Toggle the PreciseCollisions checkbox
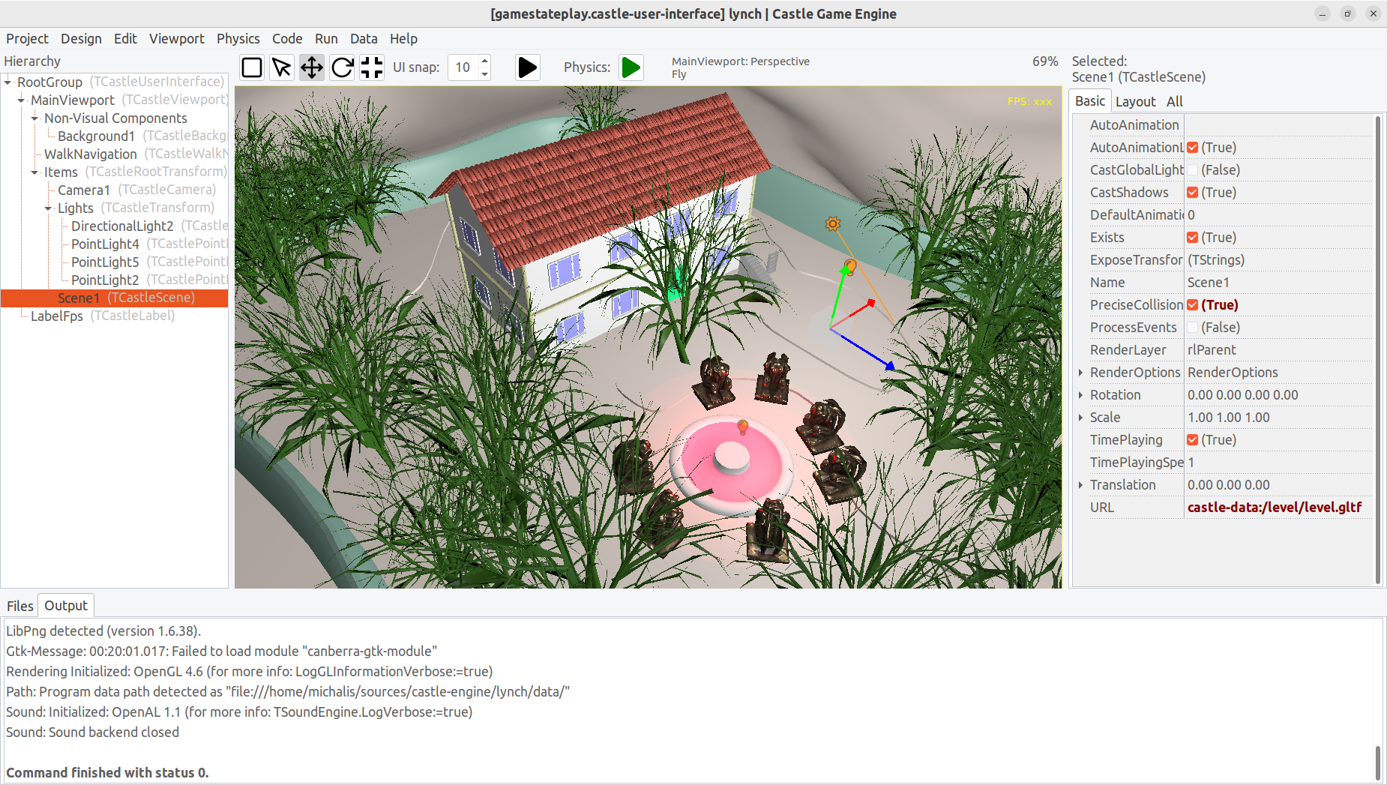The height and width of the screenshot is (785, 1387). 1192,305
